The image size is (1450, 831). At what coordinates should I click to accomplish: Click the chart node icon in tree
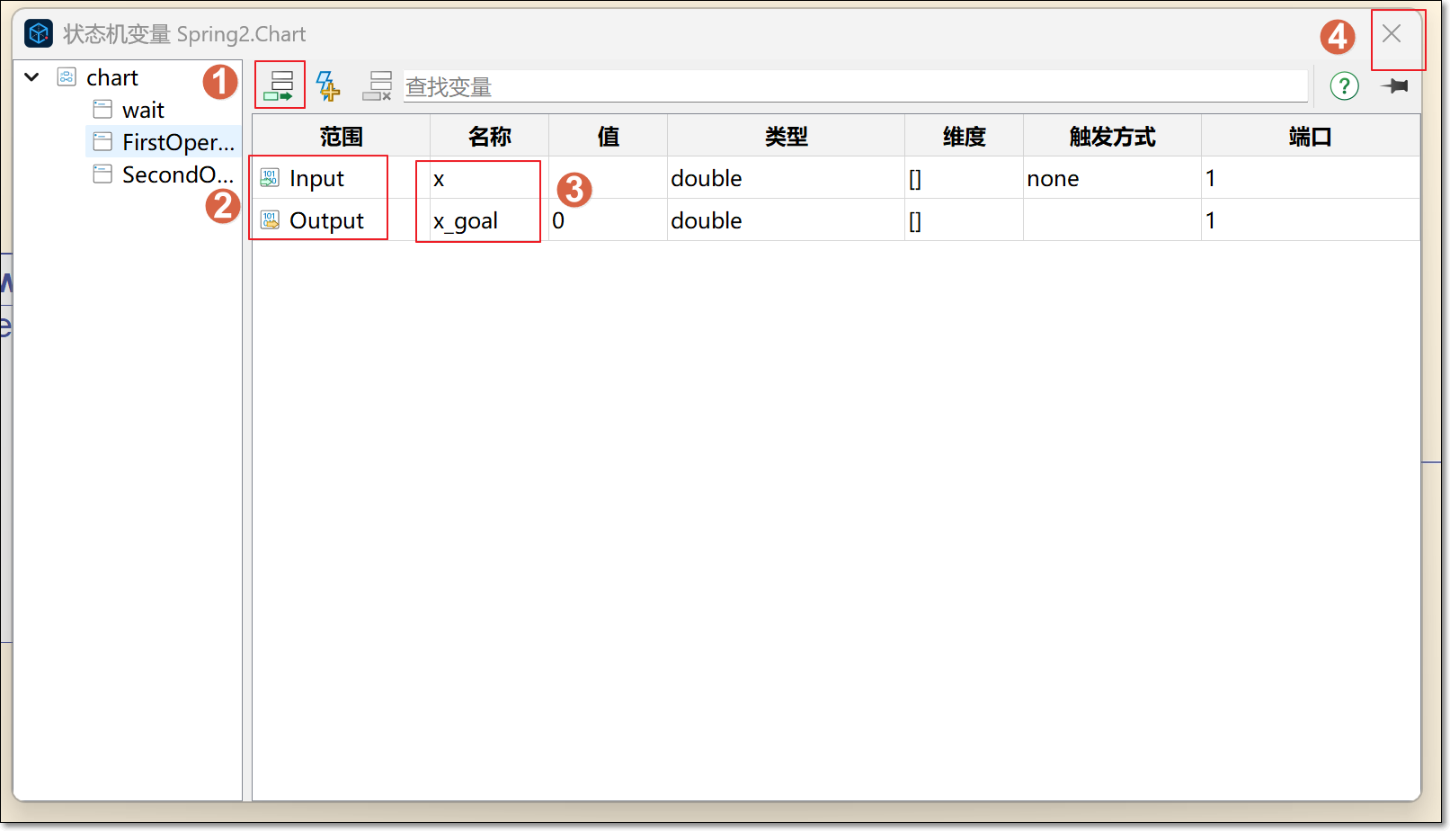[67, 76]
